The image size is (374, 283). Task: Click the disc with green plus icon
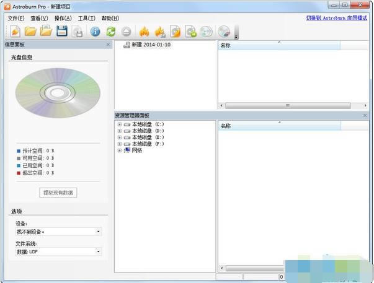coord(191,32)
